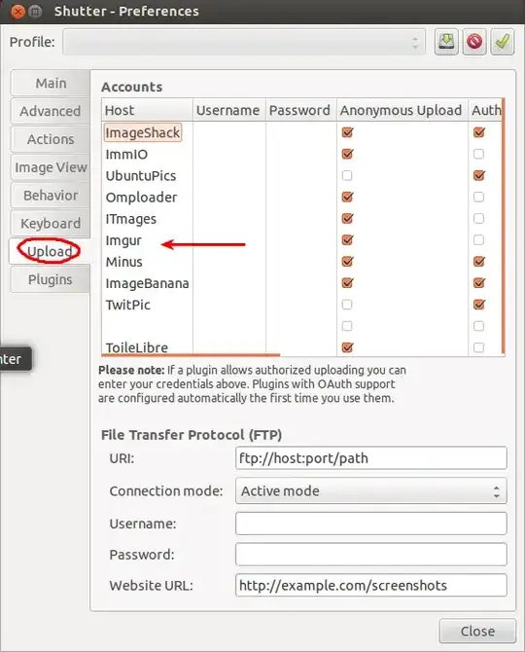Viewport: 525px width, 652px height.
Task: Select the TwitPic host row
Action: click(x=127, y=306)
